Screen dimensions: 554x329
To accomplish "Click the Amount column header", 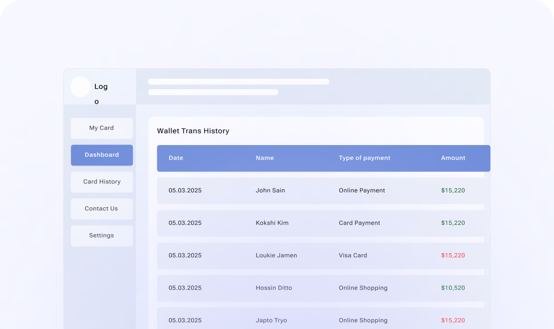I will coord(453,158).
